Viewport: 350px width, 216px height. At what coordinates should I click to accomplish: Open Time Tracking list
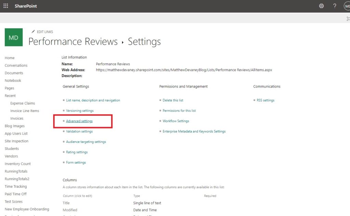16,187
